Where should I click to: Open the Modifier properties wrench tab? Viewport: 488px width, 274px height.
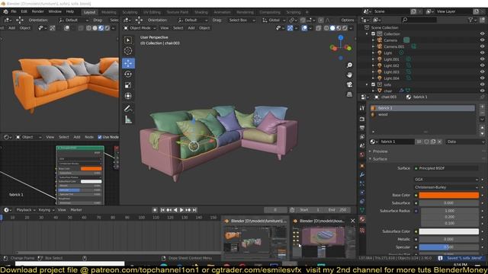click(362, 175)
